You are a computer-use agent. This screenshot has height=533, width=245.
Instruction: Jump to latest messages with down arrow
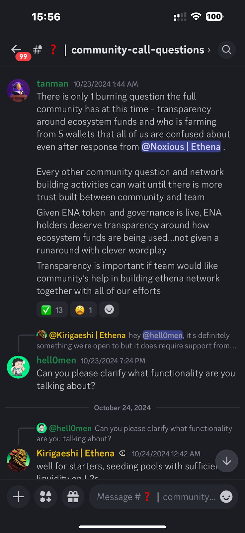tap(226, 461)
